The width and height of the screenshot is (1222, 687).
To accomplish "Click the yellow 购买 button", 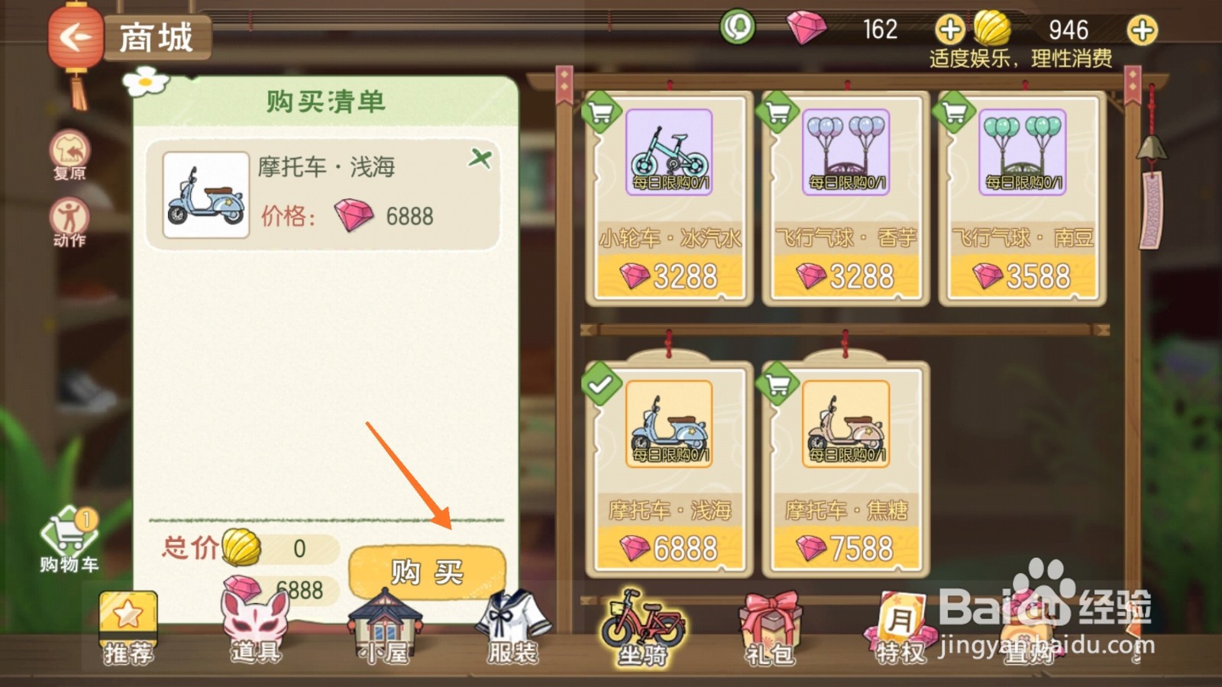I will tap(427, 572).
